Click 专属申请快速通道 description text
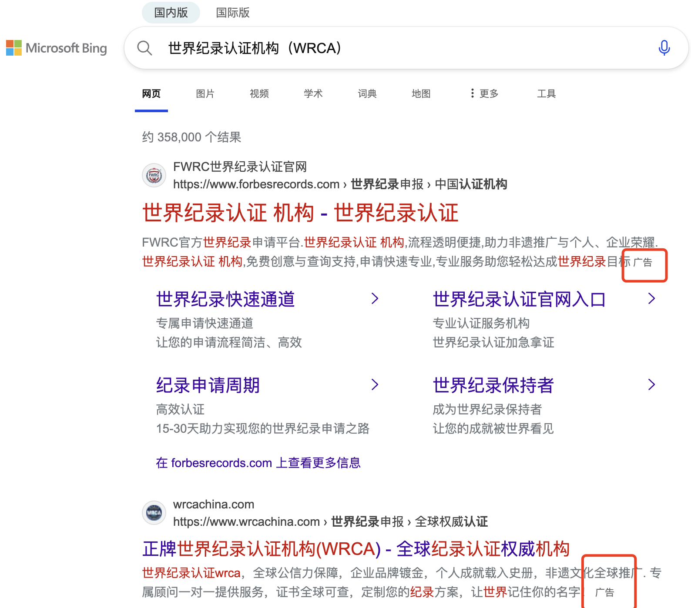691x608 pixels. [205, 323]
